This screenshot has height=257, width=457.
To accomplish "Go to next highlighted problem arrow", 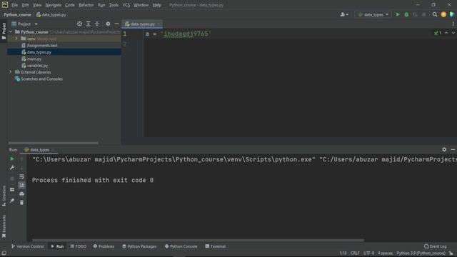I will click(453, 33).
